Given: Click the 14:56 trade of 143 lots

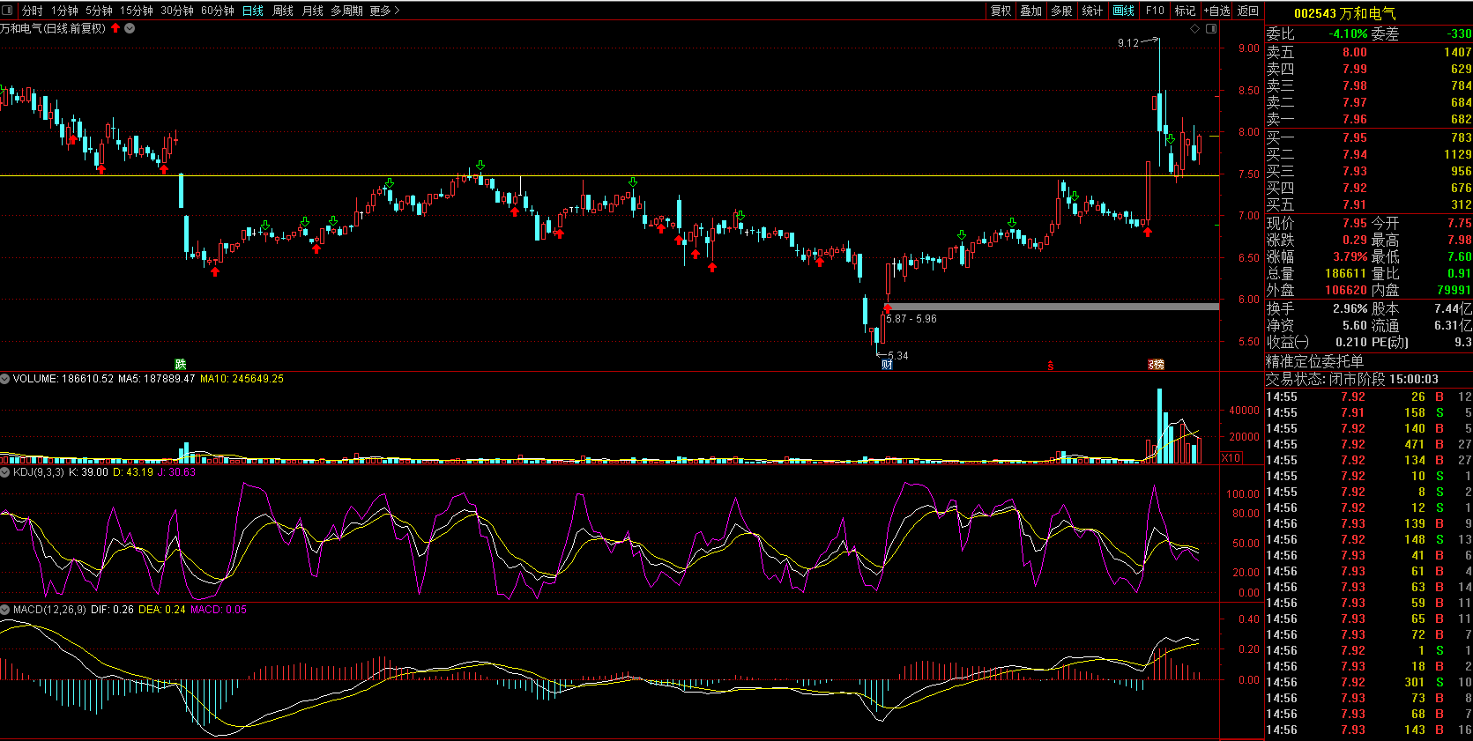Looking at the screenshot, I should (x=1368, y=730).
